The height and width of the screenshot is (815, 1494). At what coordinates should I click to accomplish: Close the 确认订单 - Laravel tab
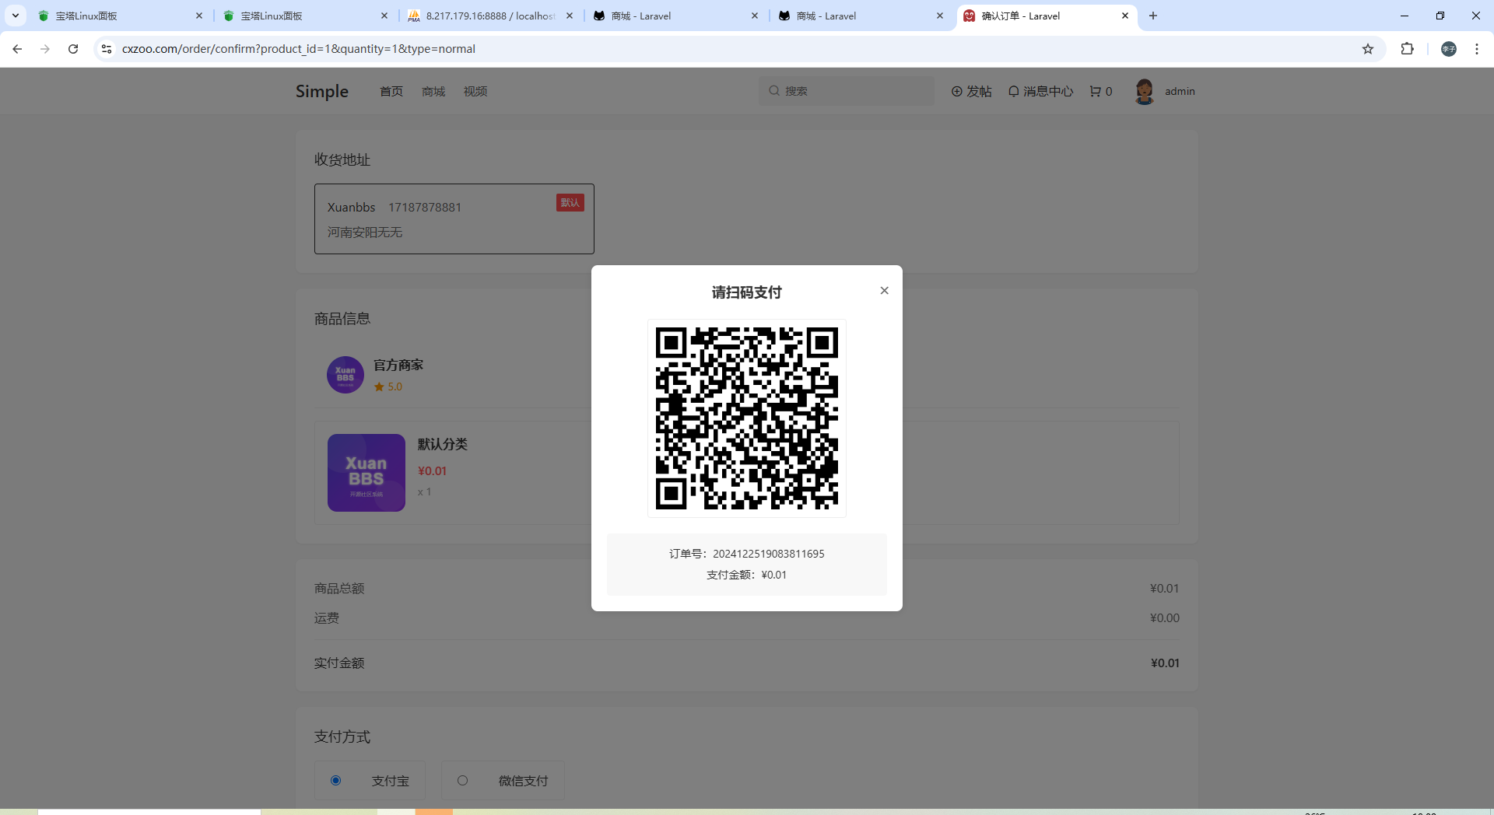tap(1125, 16)
